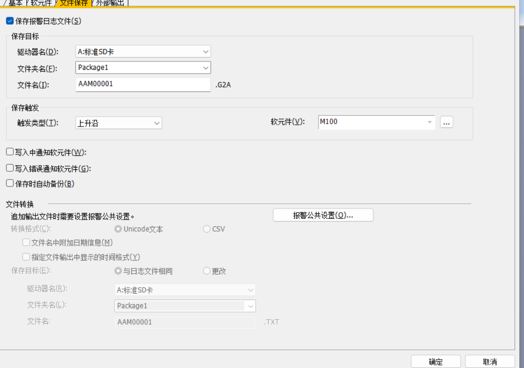Turn on 保存时自动备份 checkbox

point(10,183)
